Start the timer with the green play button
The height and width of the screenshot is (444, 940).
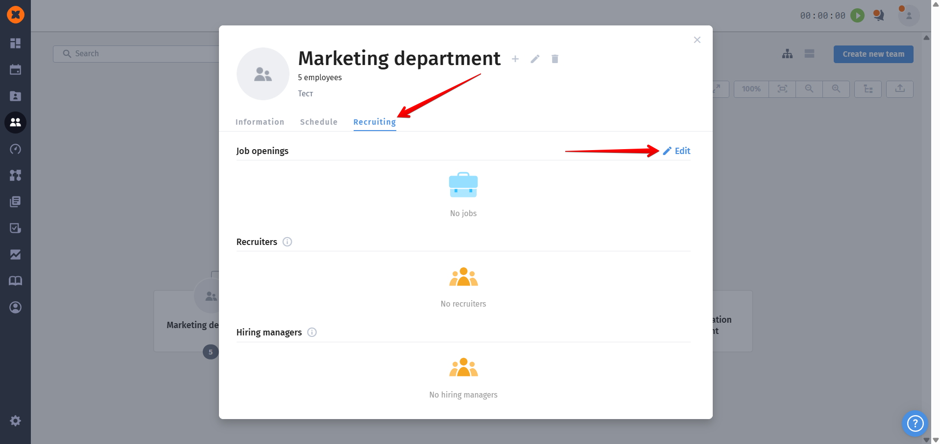857,16
